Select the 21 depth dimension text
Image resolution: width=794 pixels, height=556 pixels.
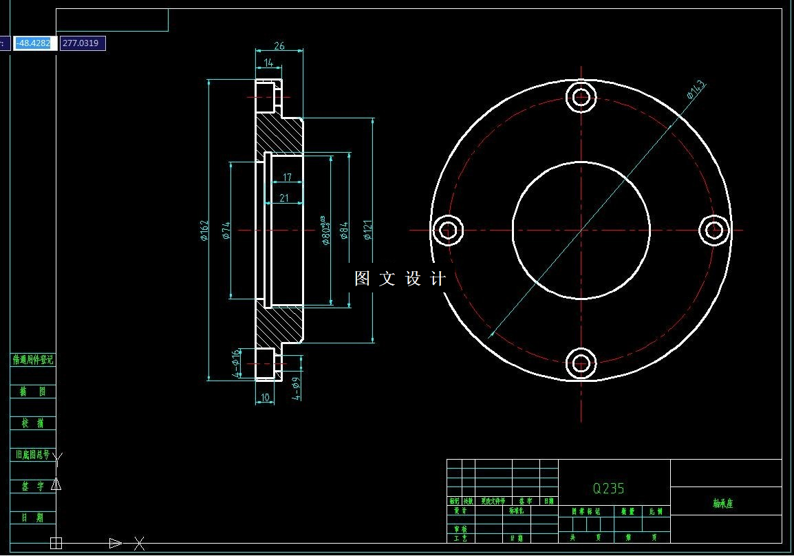coord(284,198)
